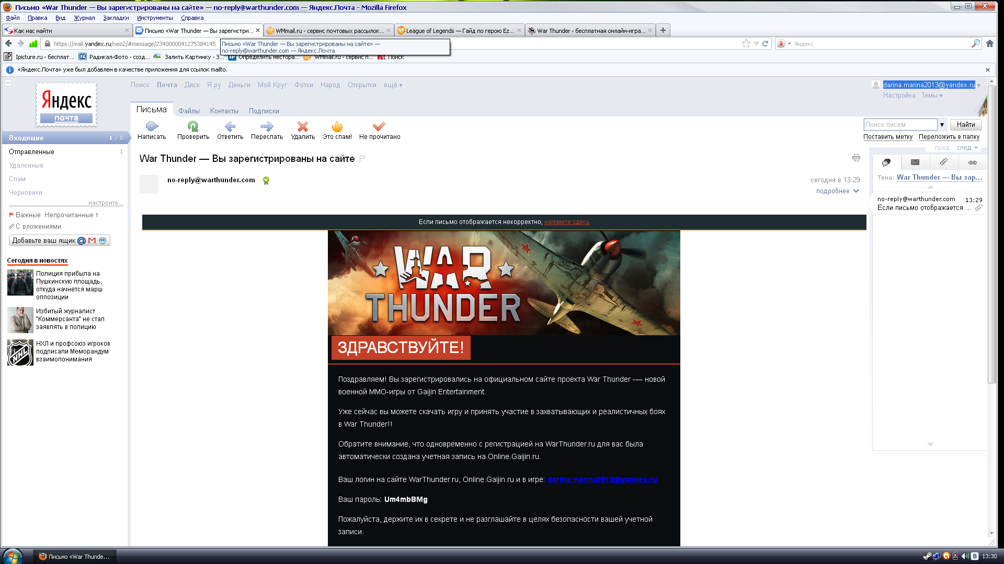Image resolution: width=1004 pixels, height=564 pixels.
Task: Click the Поиск писем search field
Action: click(900, 125)
